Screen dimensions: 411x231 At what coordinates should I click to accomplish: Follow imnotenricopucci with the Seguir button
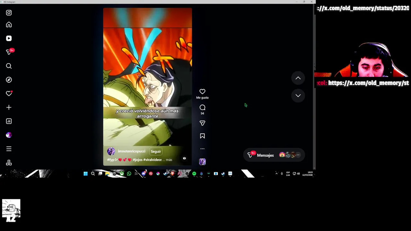(x=156, y=151)
